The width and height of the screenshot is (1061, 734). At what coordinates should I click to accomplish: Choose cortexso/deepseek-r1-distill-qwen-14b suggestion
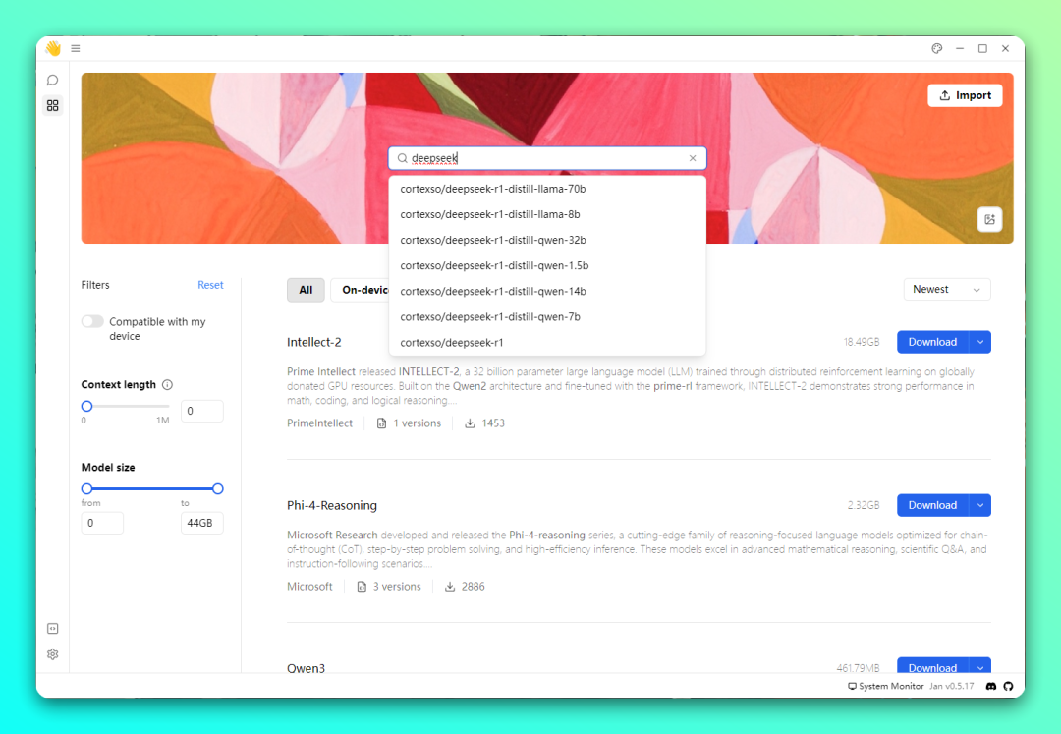pyautogui.click(x=547, y=292)
